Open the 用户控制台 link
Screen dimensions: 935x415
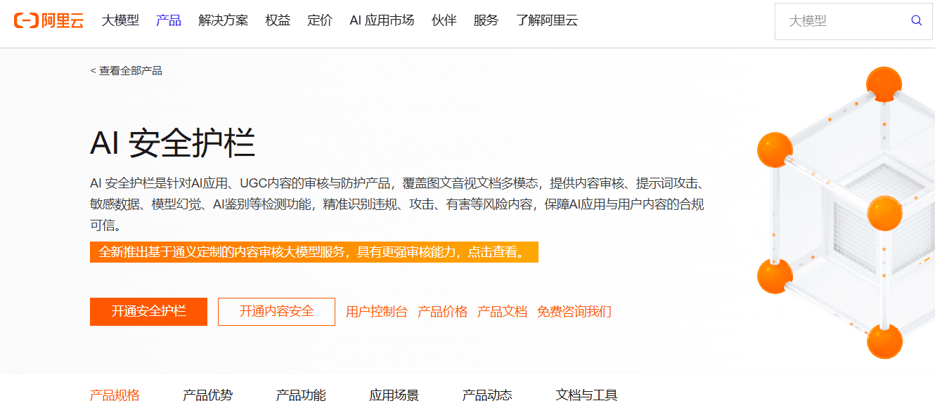(377, 312)
